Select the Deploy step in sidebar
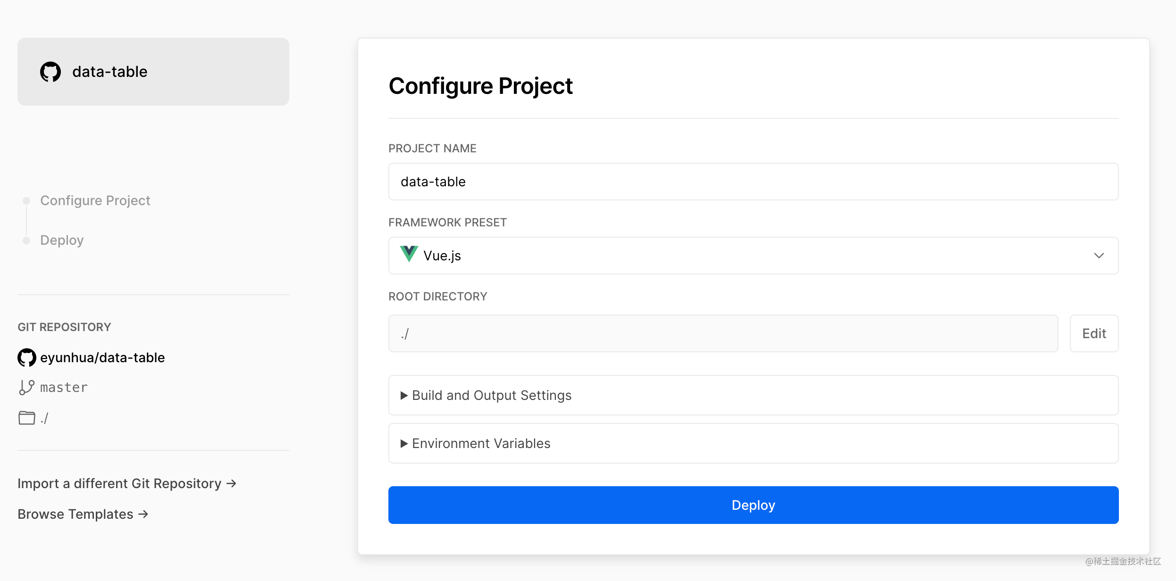 (62, 240)
